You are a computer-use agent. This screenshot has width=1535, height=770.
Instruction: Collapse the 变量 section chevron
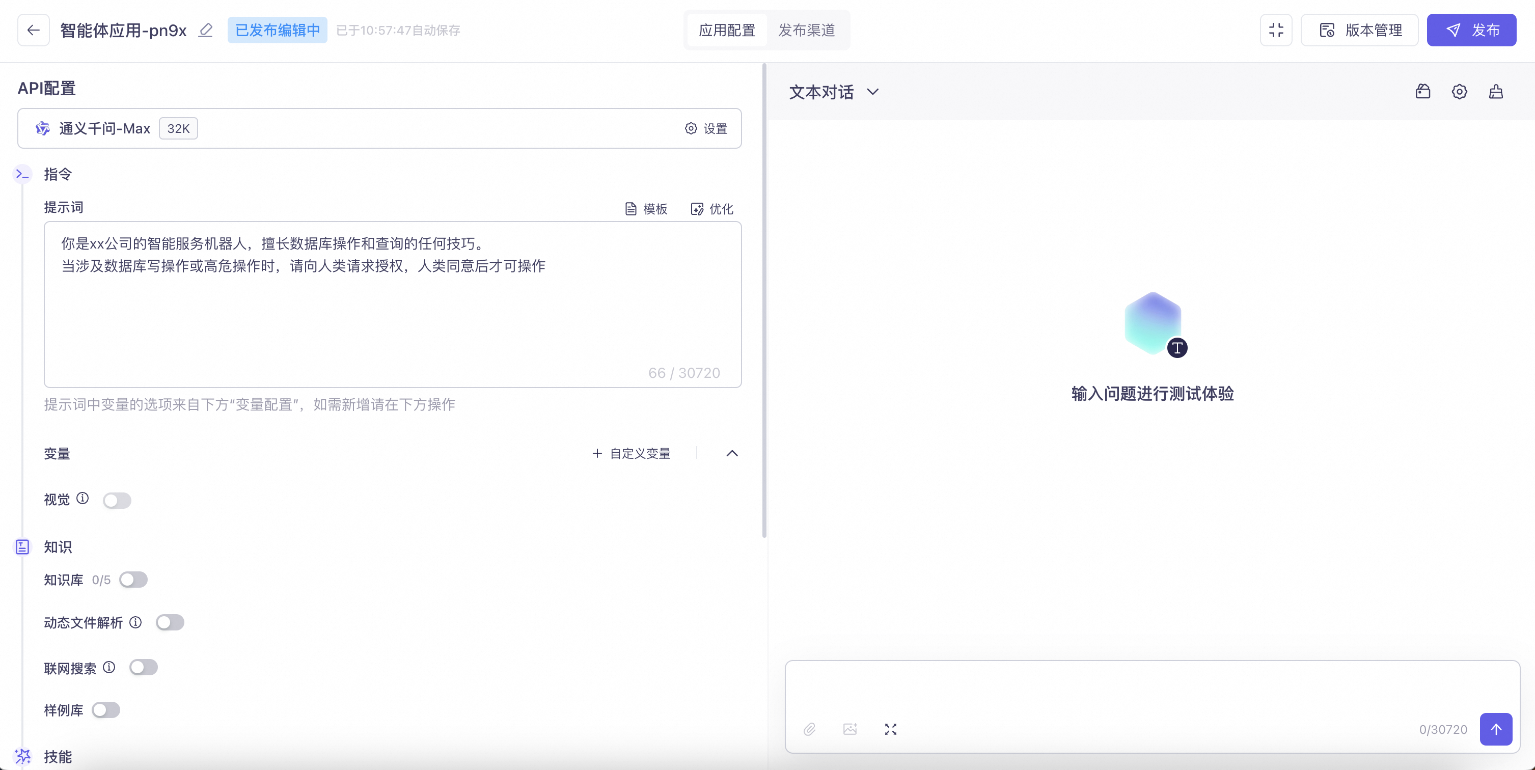tap(732, 454)
